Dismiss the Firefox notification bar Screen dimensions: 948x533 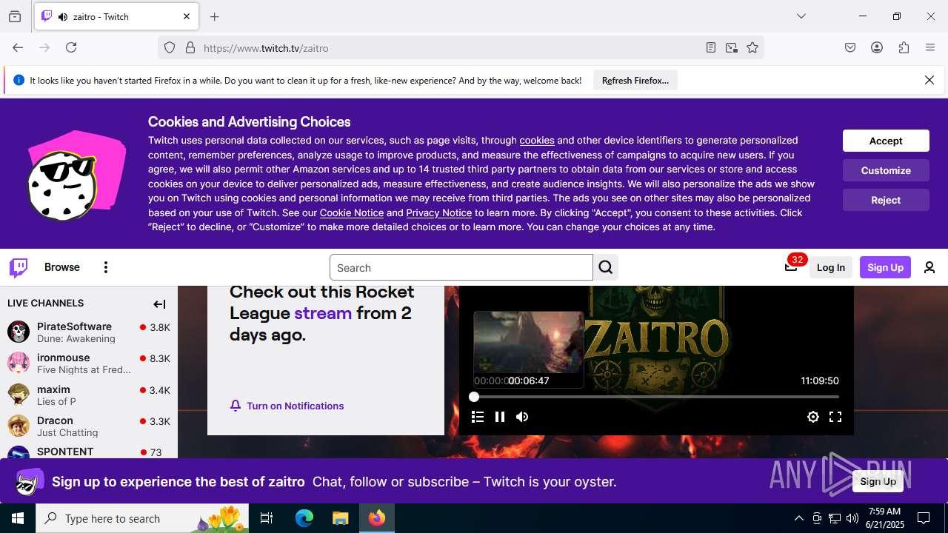coord(929,80)
